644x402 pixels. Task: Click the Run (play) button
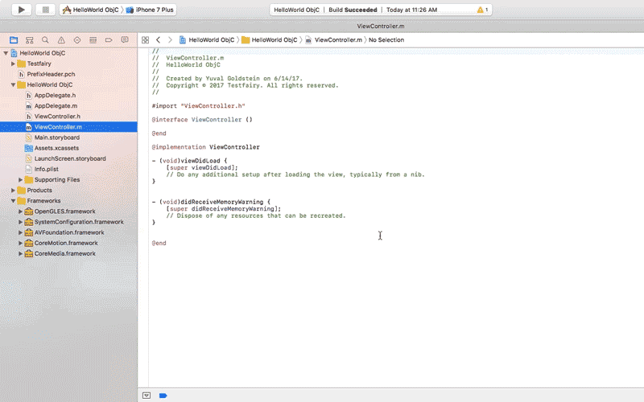click(22, 10)
